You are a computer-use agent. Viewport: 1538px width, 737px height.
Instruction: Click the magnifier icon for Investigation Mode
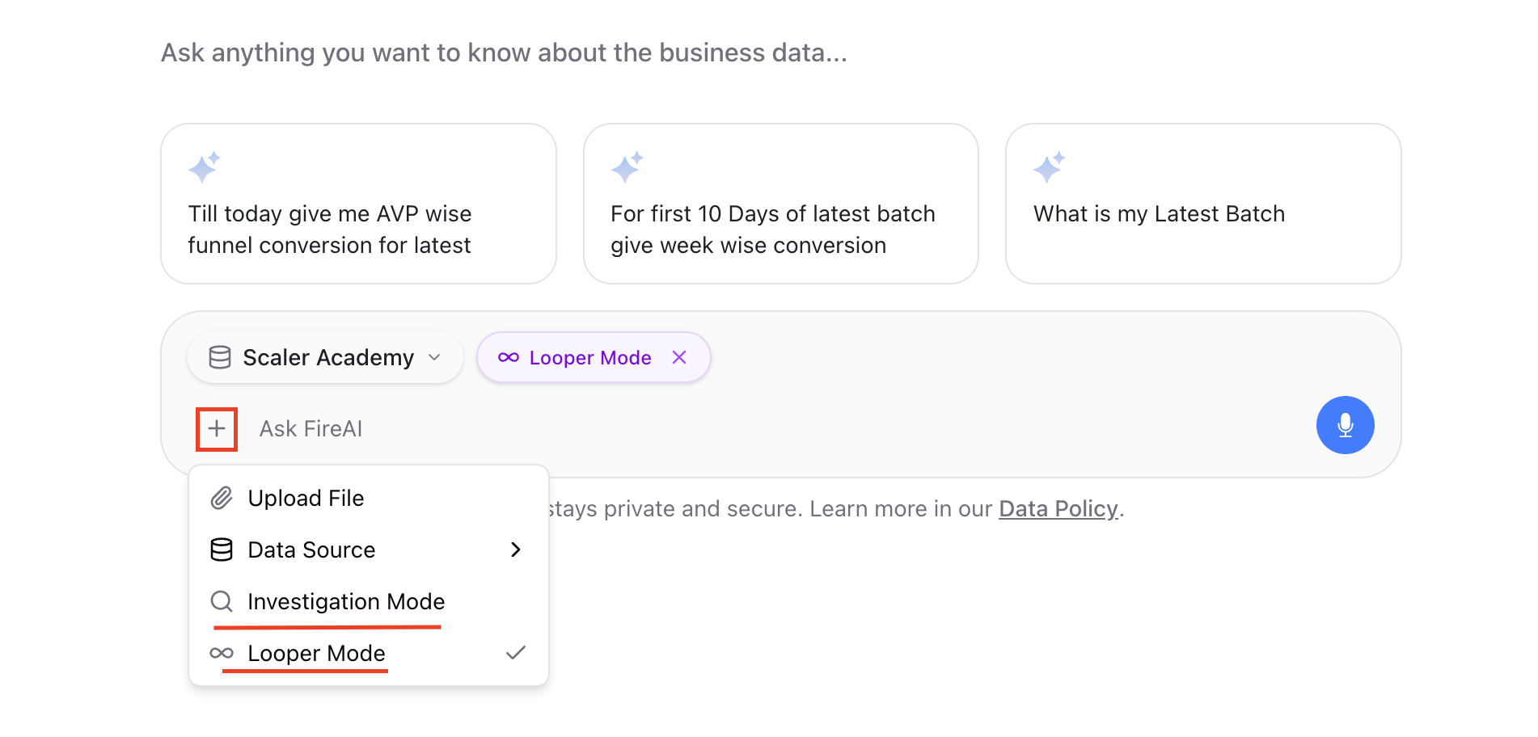[x=222, y=601]
